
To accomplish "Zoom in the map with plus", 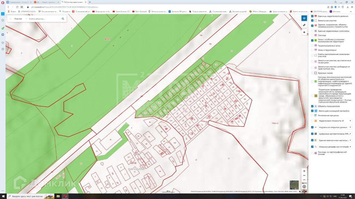I will point(304,171).
